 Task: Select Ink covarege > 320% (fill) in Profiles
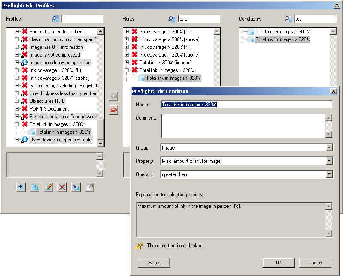click(x=55, y=70)
